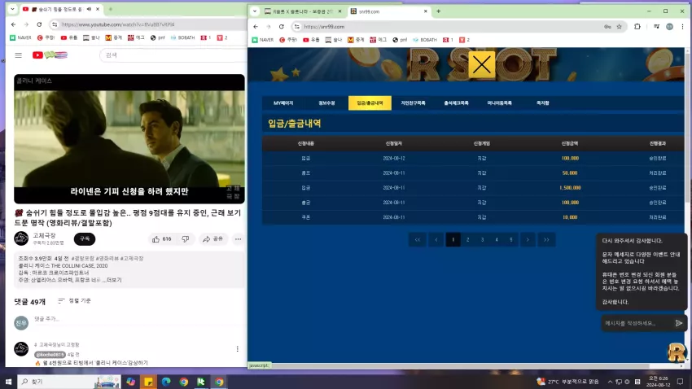
Task: Open the 머니이동목록 tab
Action: pos(500,103)
